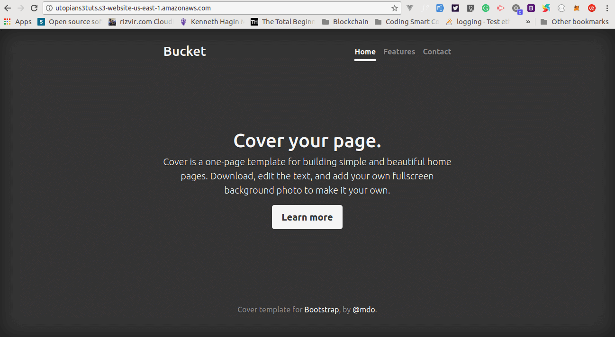The height and width of the screenshot is (337, 615).
Task: Follow the Bootstrap footer link
Action: coord(321,310)
